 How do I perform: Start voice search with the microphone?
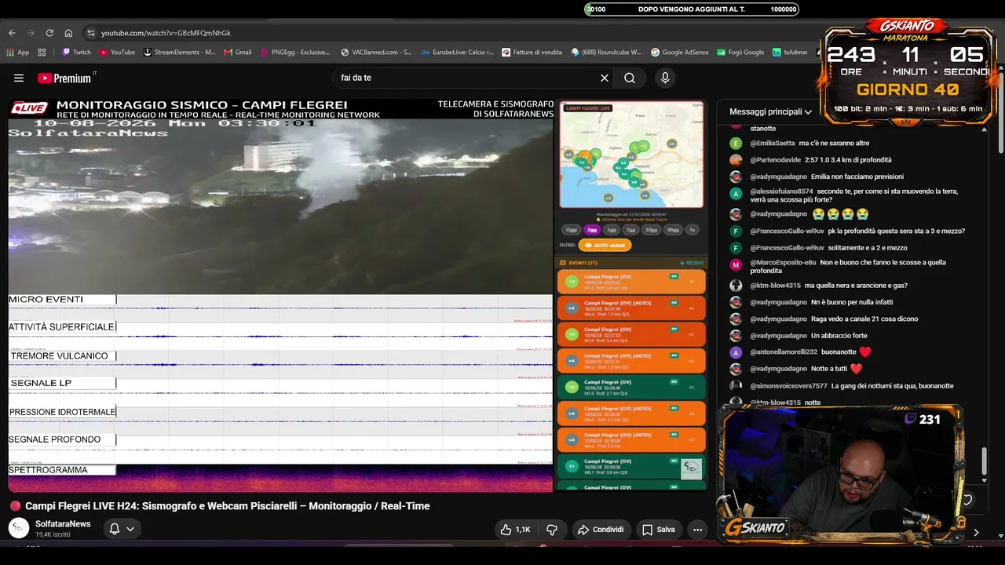point(665,78)
